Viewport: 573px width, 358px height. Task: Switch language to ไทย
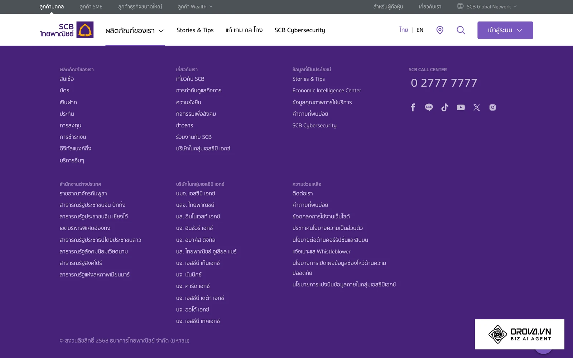[x=404, y=30]
